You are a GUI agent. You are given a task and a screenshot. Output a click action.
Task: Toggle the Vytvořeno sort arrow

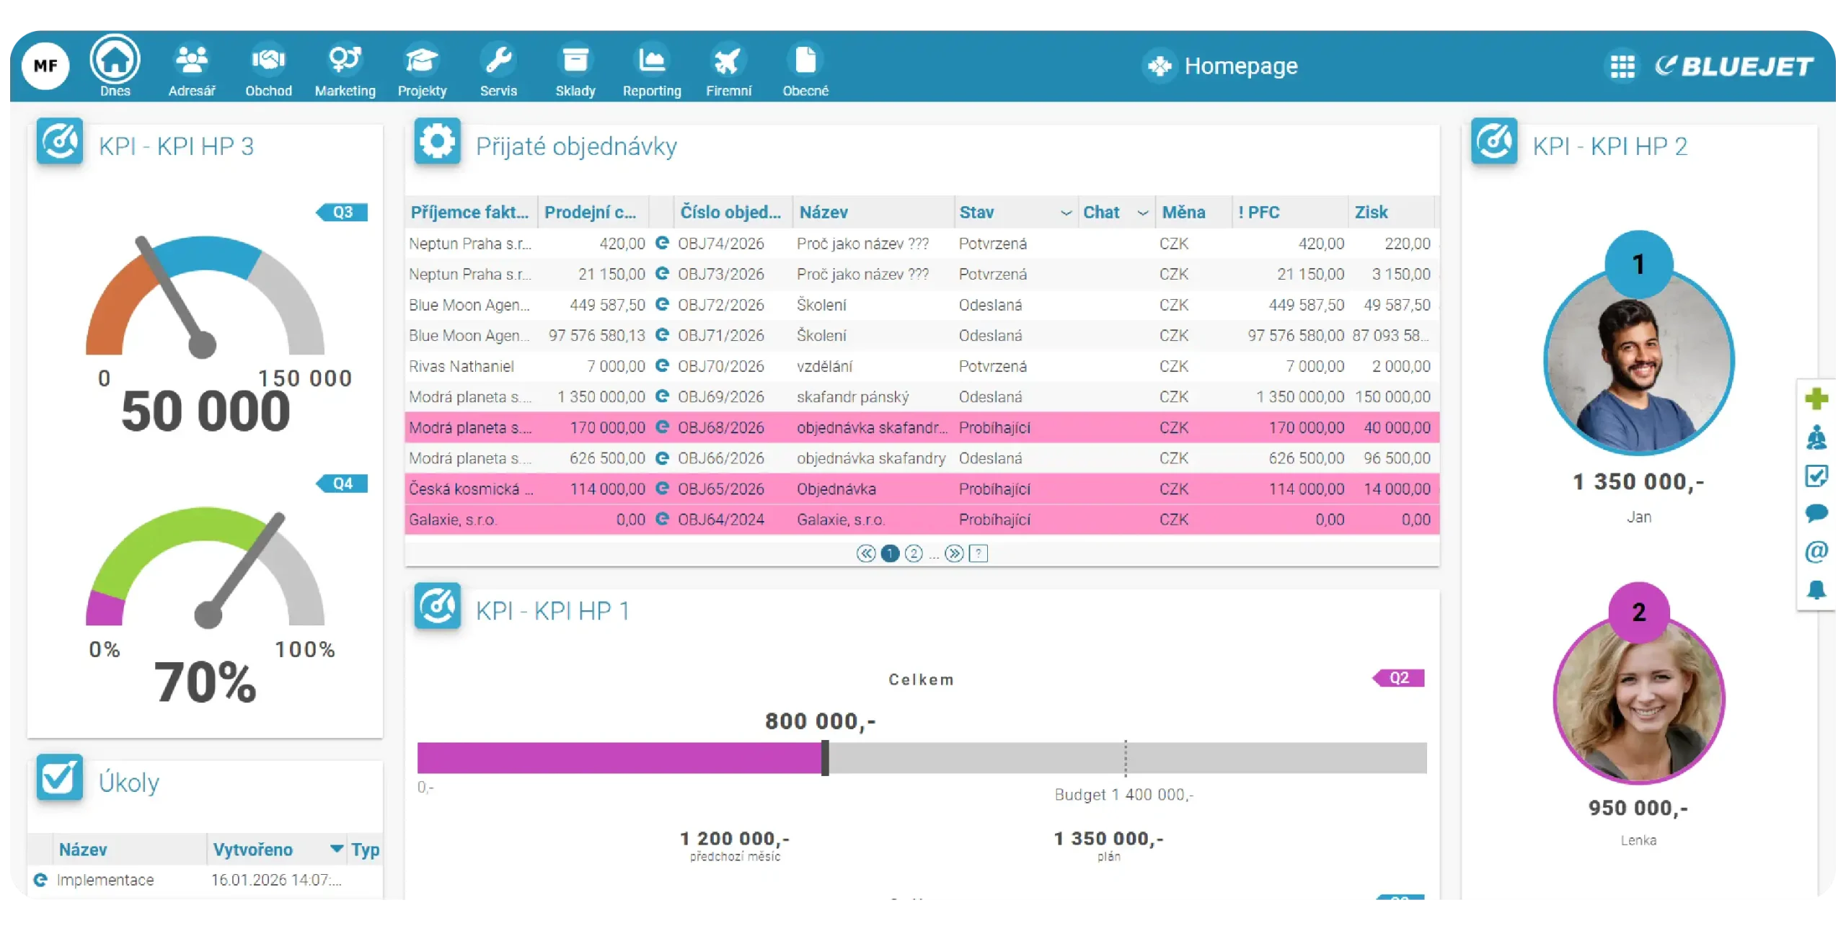point(336,849)
